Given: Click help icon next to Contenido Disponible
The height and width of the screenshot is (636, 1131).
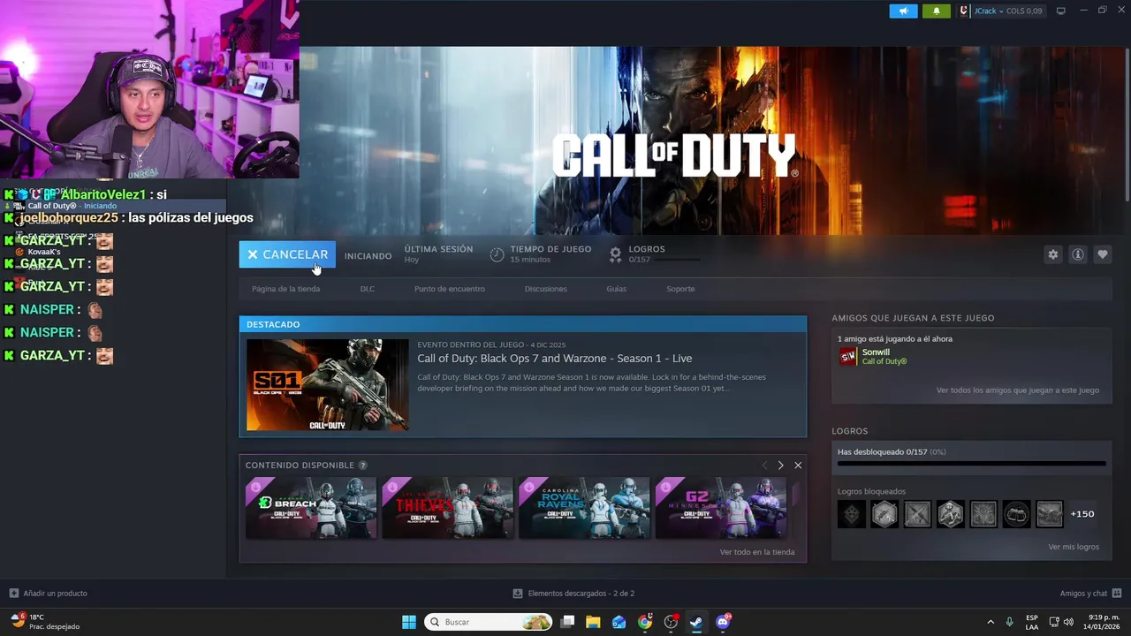Looking at the screenshot, I should pos(362,466).
